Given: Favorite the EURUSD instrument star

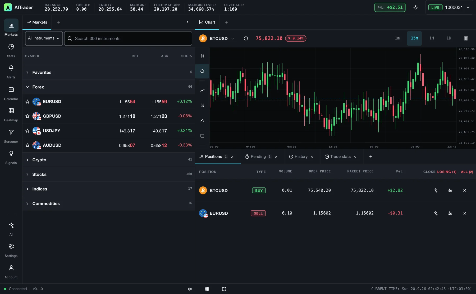Looking at the screenshot, I should point(27,102).
